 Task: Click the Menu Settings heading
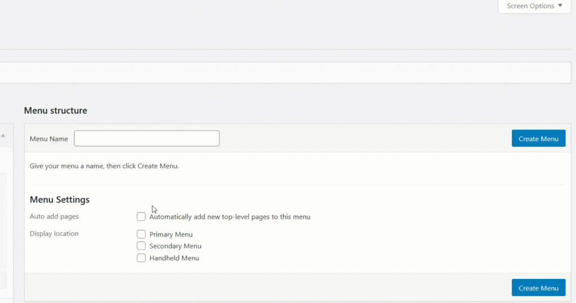pos(60,200)
